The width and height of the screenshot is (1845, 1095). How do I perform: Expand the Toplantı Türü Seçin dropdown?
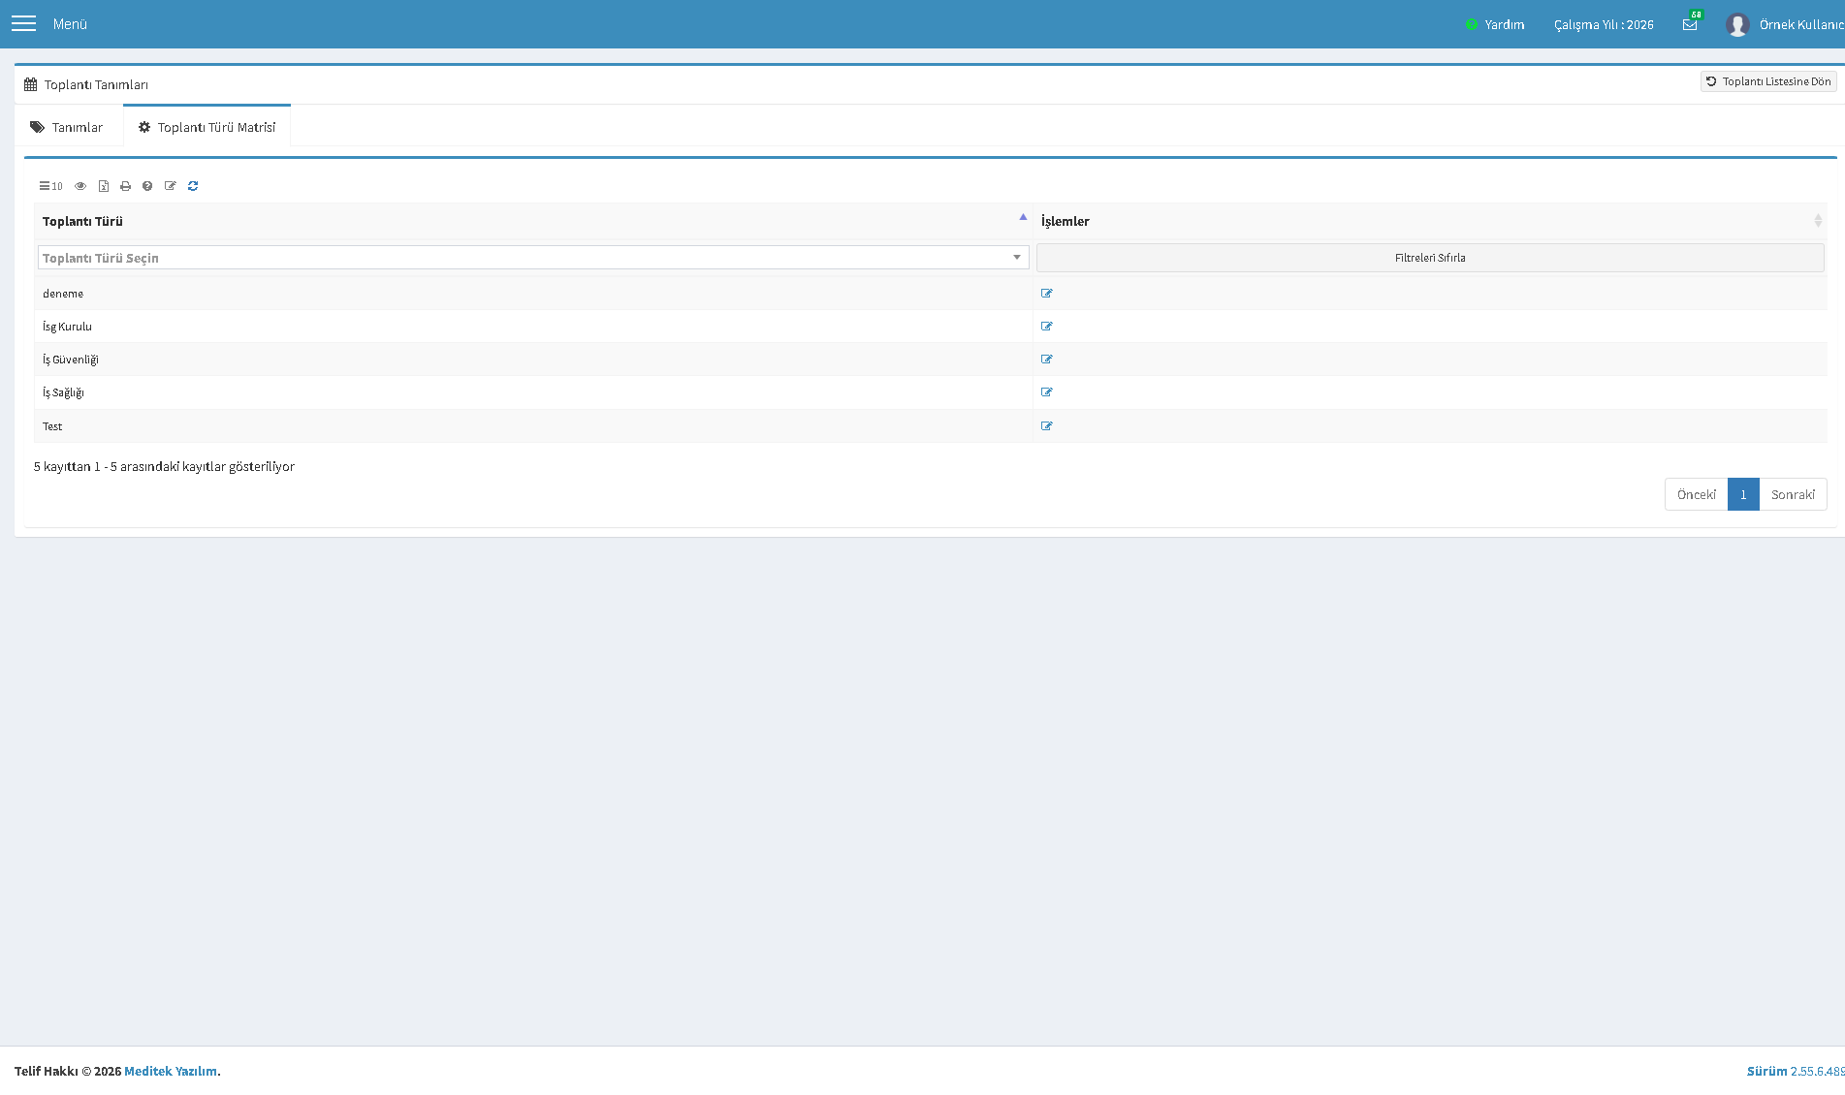coord(533,258)
